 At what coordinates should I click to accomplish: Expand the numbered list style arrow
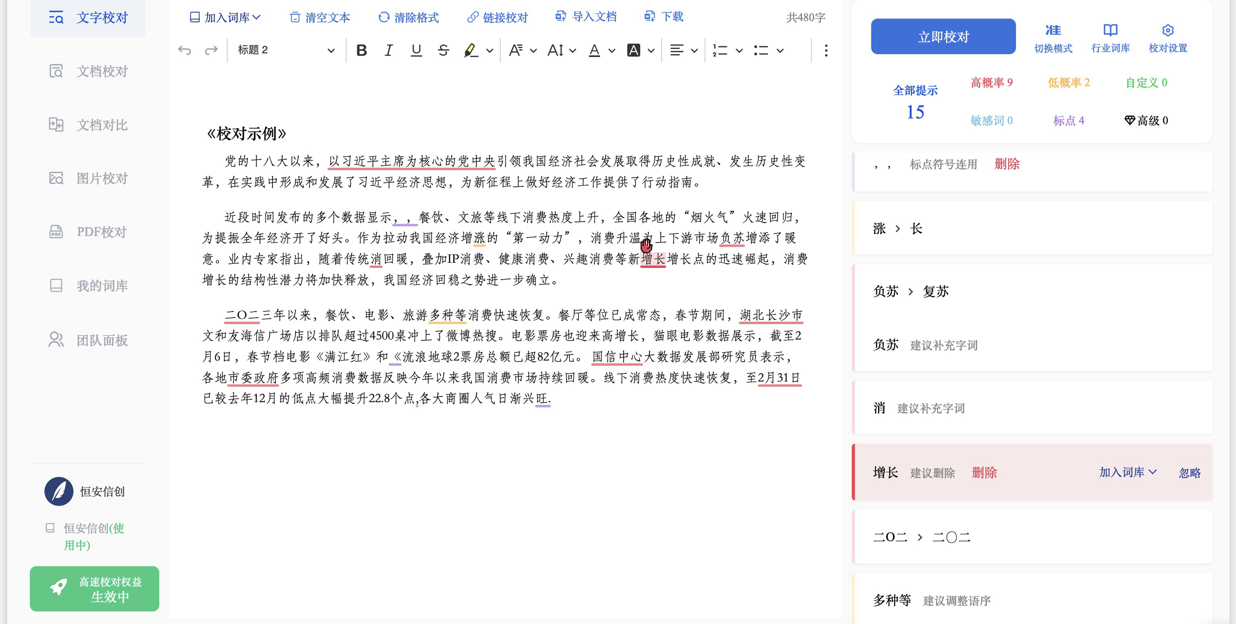(739, 50)
